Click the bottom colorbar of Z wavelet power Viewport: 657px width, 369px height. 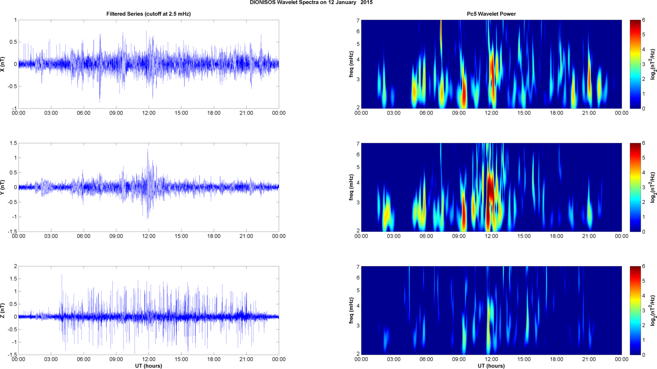click(x=635, y=310)
